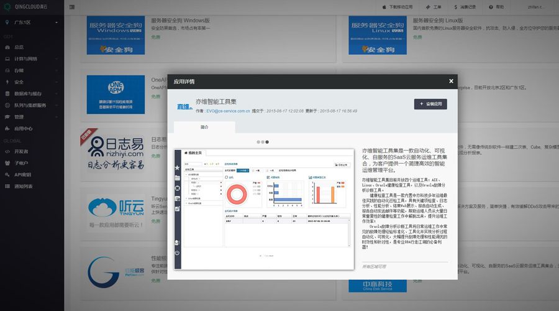The image size is (559, 311).
Task: Click the API密钥 key icon
Action: point(7,174)
